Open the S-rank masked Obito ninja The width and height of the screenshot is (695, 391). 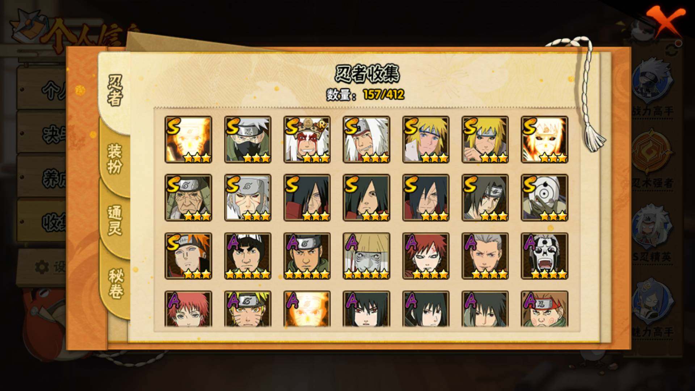(x=544, y=198)
